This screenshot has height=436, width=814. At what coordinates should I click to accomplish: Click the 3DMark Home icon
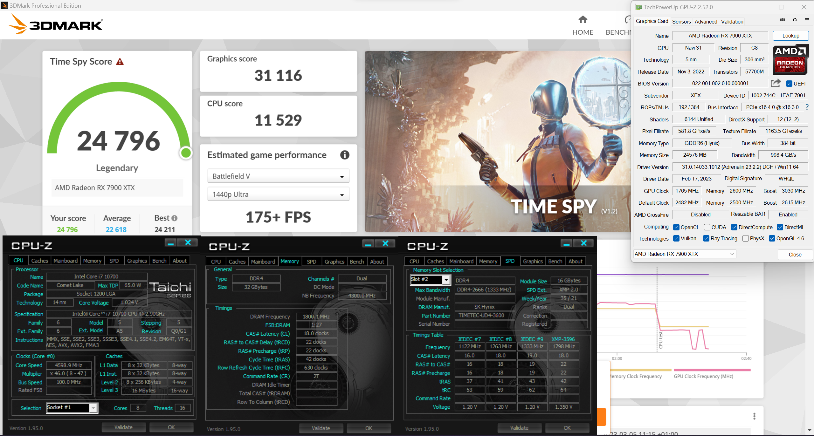click(x=583, y=20)
